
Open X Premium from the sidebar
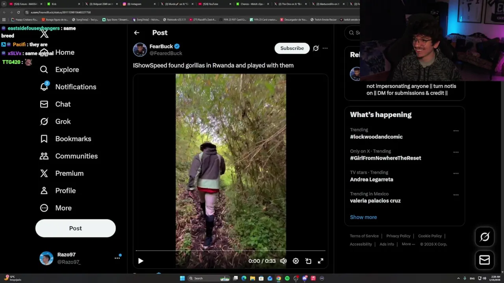point(62,173)
